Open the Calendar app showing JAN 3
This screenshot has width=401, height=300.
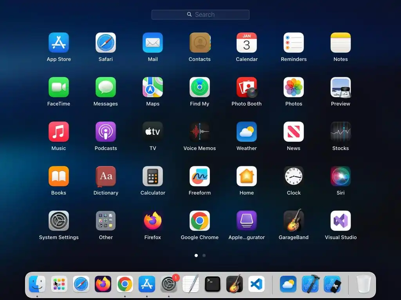point(247,43)
